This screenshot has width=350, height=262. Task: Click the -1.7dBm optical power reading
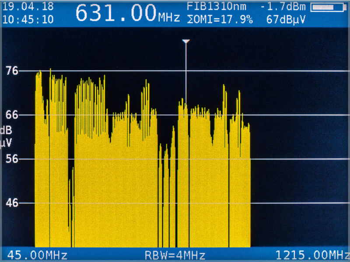[284, 7]
